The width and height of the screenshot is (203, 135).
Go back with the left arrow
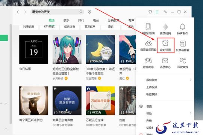tap(18, 12)
